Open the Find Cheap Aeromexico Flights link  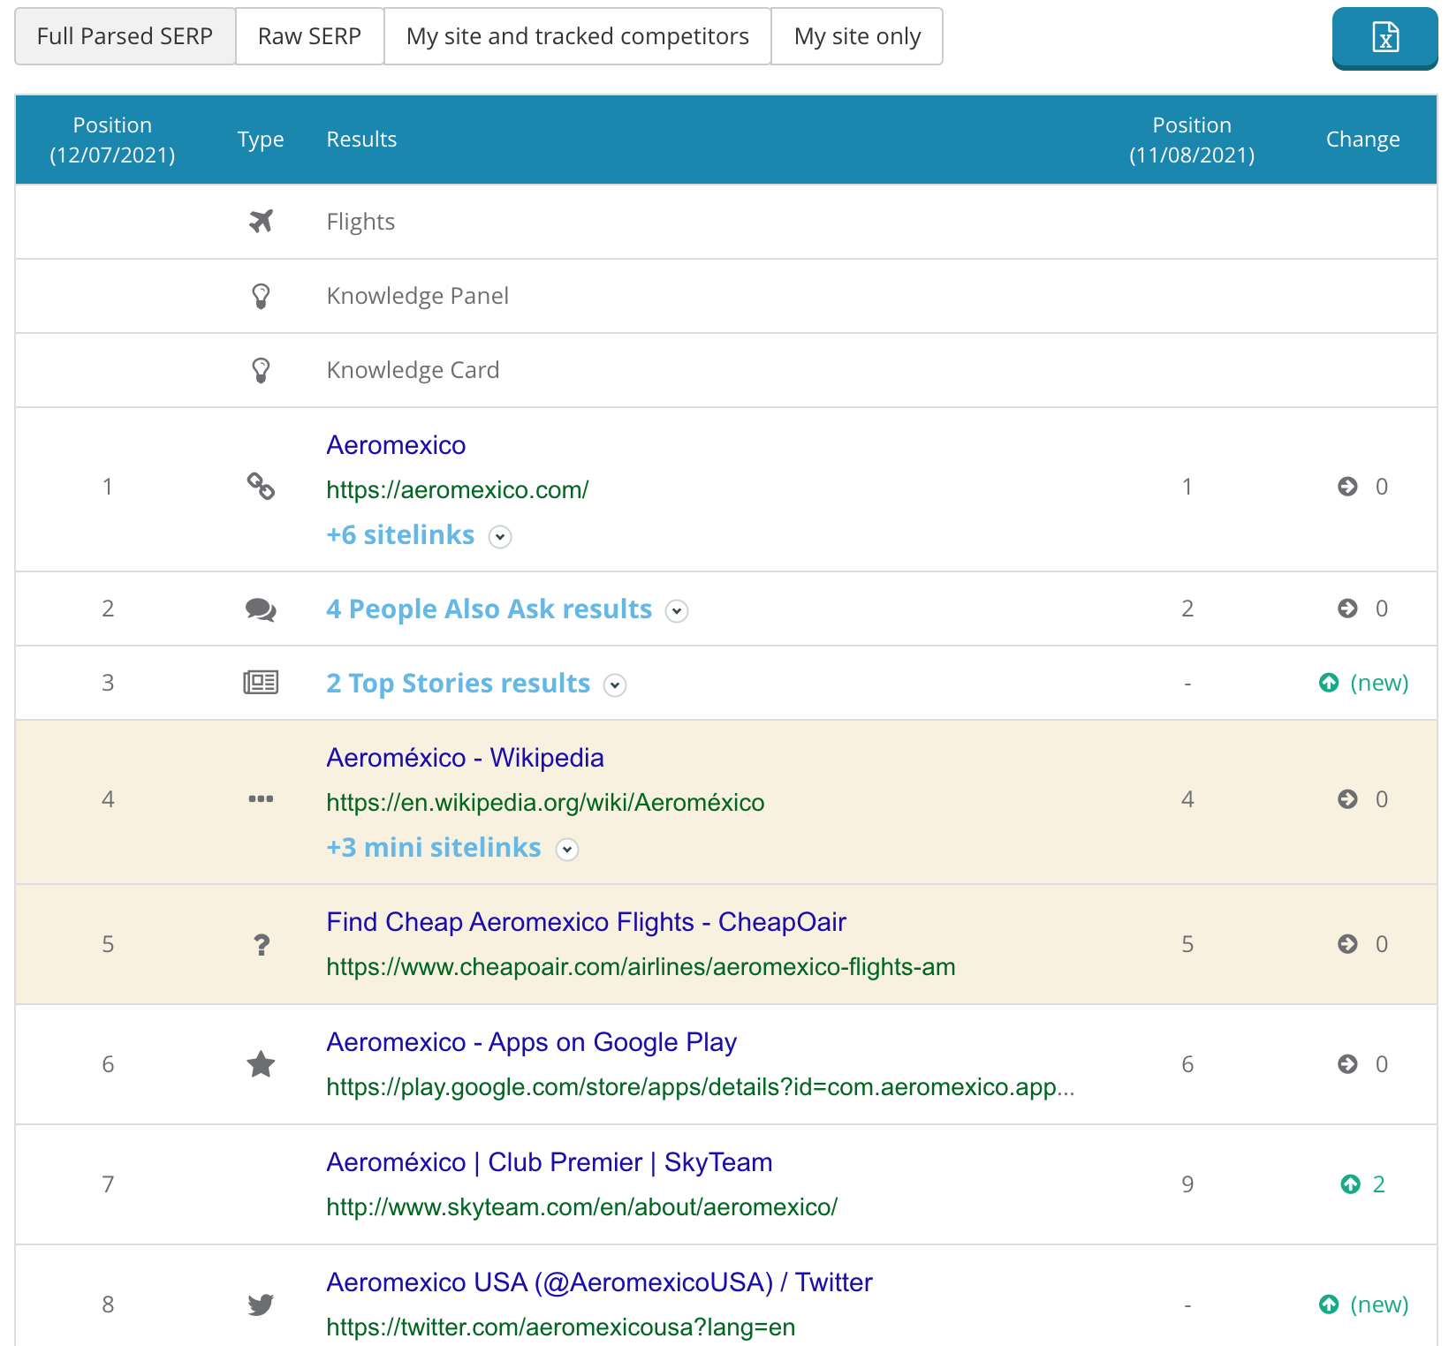click(x=586, y=922)
